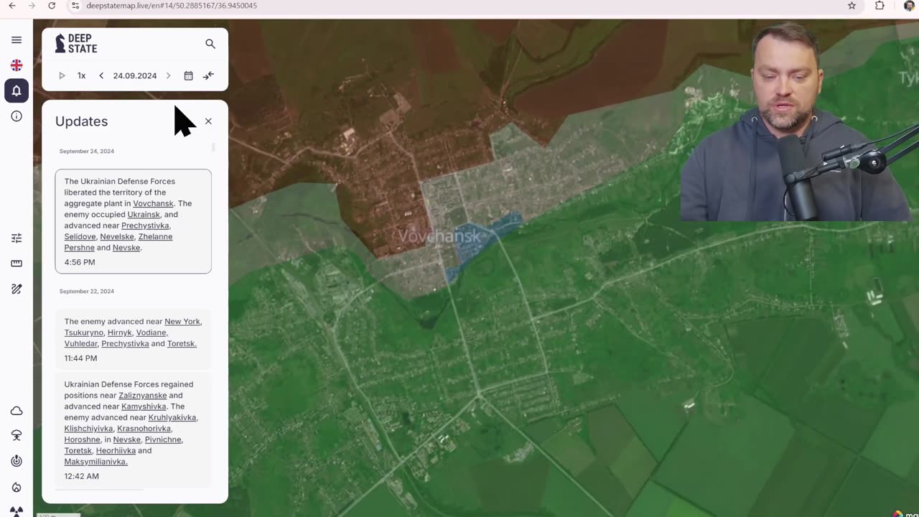Viewport: 919px width, 517px height.
Task: Open the Hirnyk link
Action: click(120, 332)
